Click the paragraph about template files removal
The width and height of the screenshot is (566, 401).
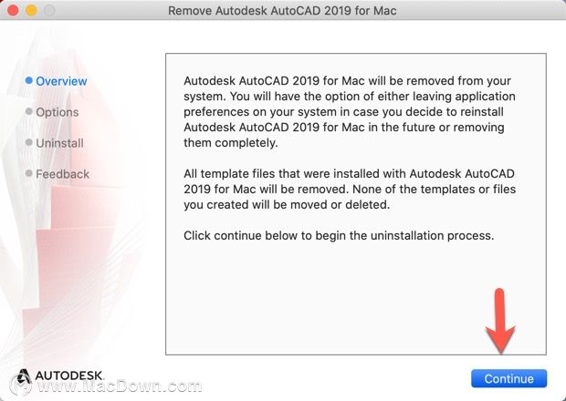350,190
